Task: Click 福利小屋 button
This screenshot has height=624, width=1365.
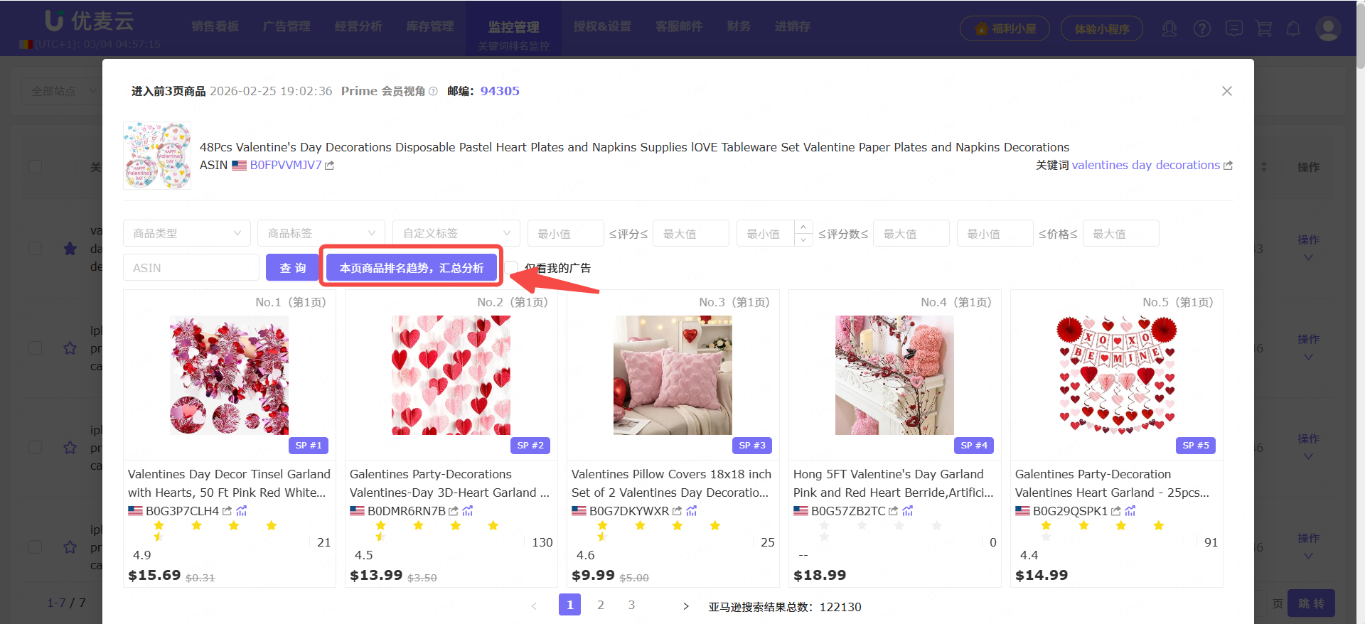Action: tap(1005, 28)
